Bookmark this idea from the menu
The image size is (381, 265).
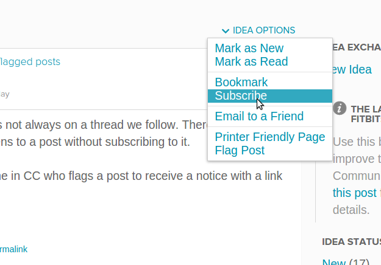(241, 82)
